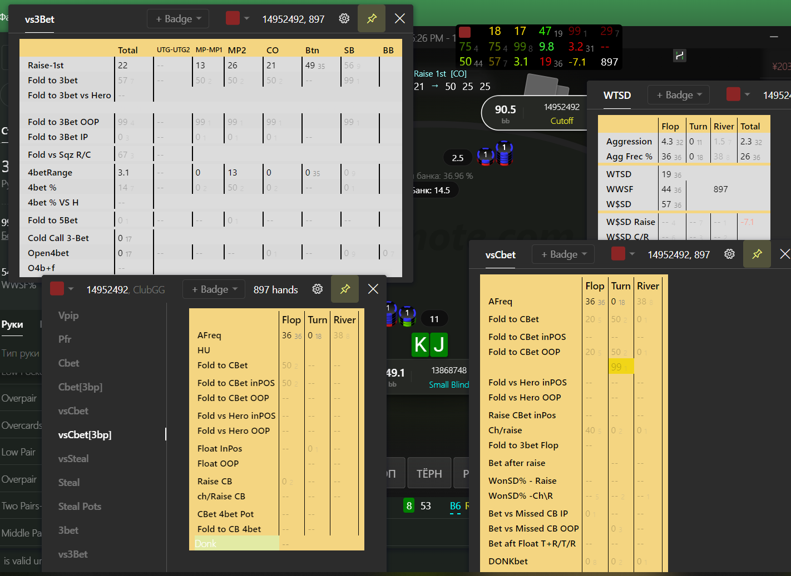This screenshot has width=791, height=576.
Task: Select vsCbet in the stats sidebar
Action: pyautogui.click(x=73, y=410)
